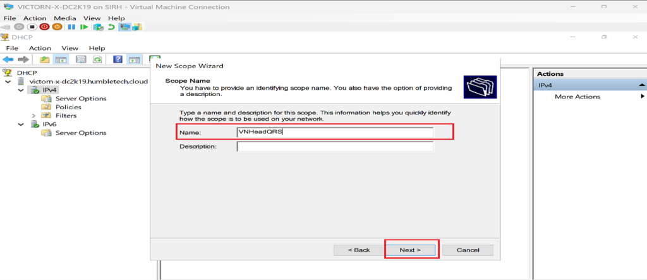The image size is (647, 280).
Task: Click the Cancel button in wizard
Action: [467, 250]
